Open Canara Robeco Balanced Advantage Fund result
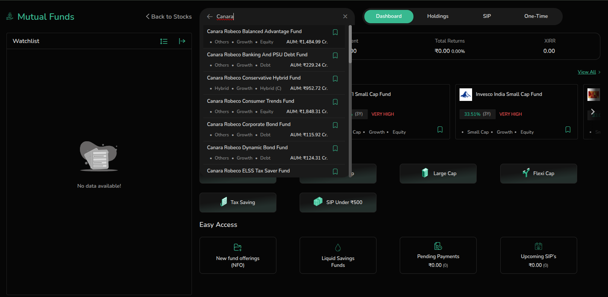The height and width of the screenshot is (297, 608). point(274,37)
